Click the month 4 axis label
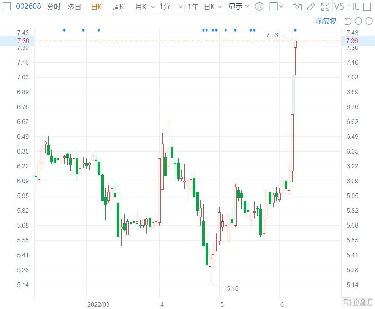Viewport: 375px width, 309px height. [162, 304]
